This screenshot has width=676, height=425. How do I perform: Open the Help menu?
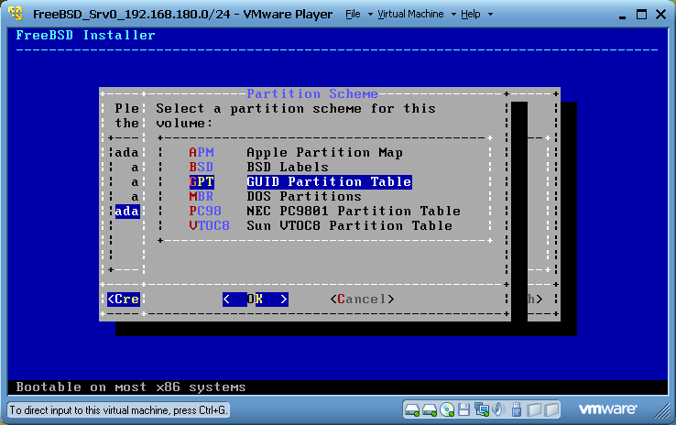point(470,15)
